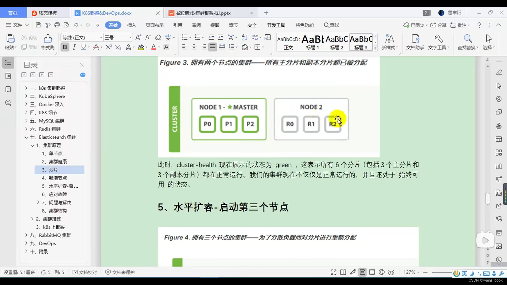Image resolution: width=507 pixels, height=285 pixels.
Task: Open 文档校对 from the status bar
Action: tap(87, 272)
